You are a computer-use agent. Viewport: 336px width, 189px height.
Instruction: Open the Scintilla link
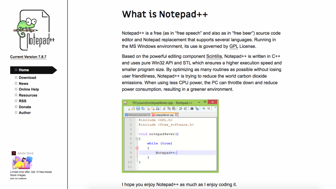pyautogui.click(x=214, y=56)
